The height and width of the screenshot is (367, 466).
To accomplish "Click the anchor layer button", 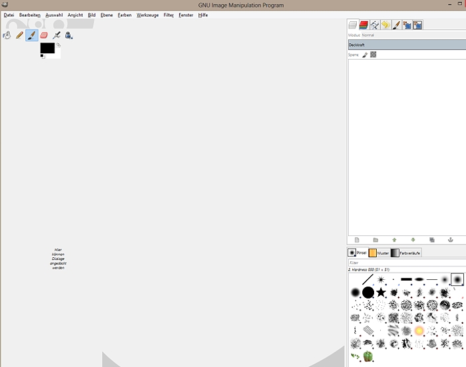I will coord(451,240).
